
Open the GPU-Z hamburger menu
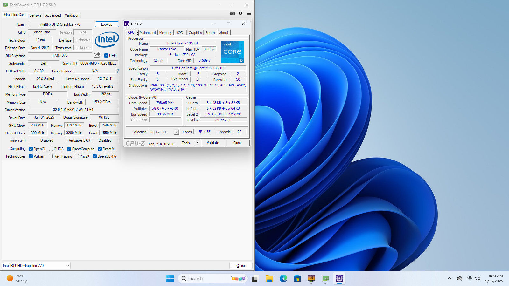coord(249,13)
